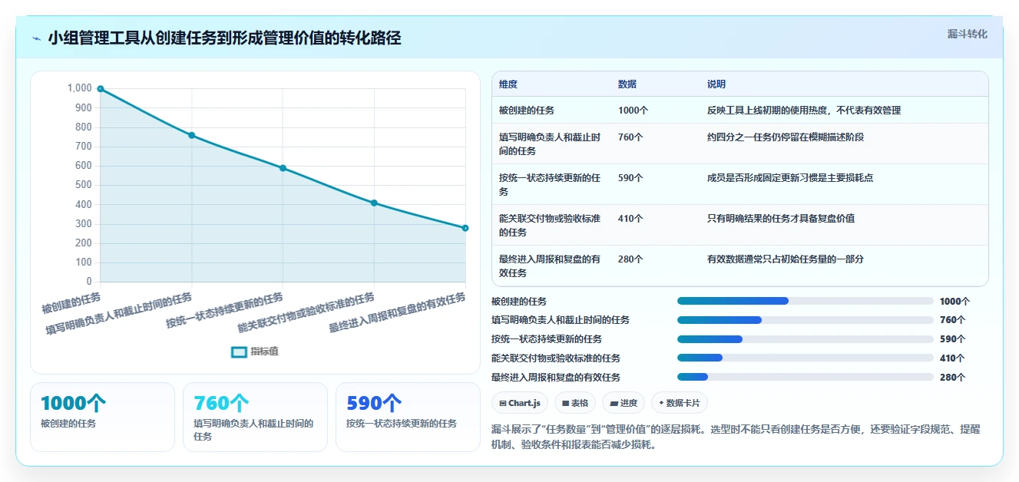Click chart axis label 按统一状态持续更新的任务
Image resolution: width=1019 pixels, height=482 pixels.
(225, 310)
